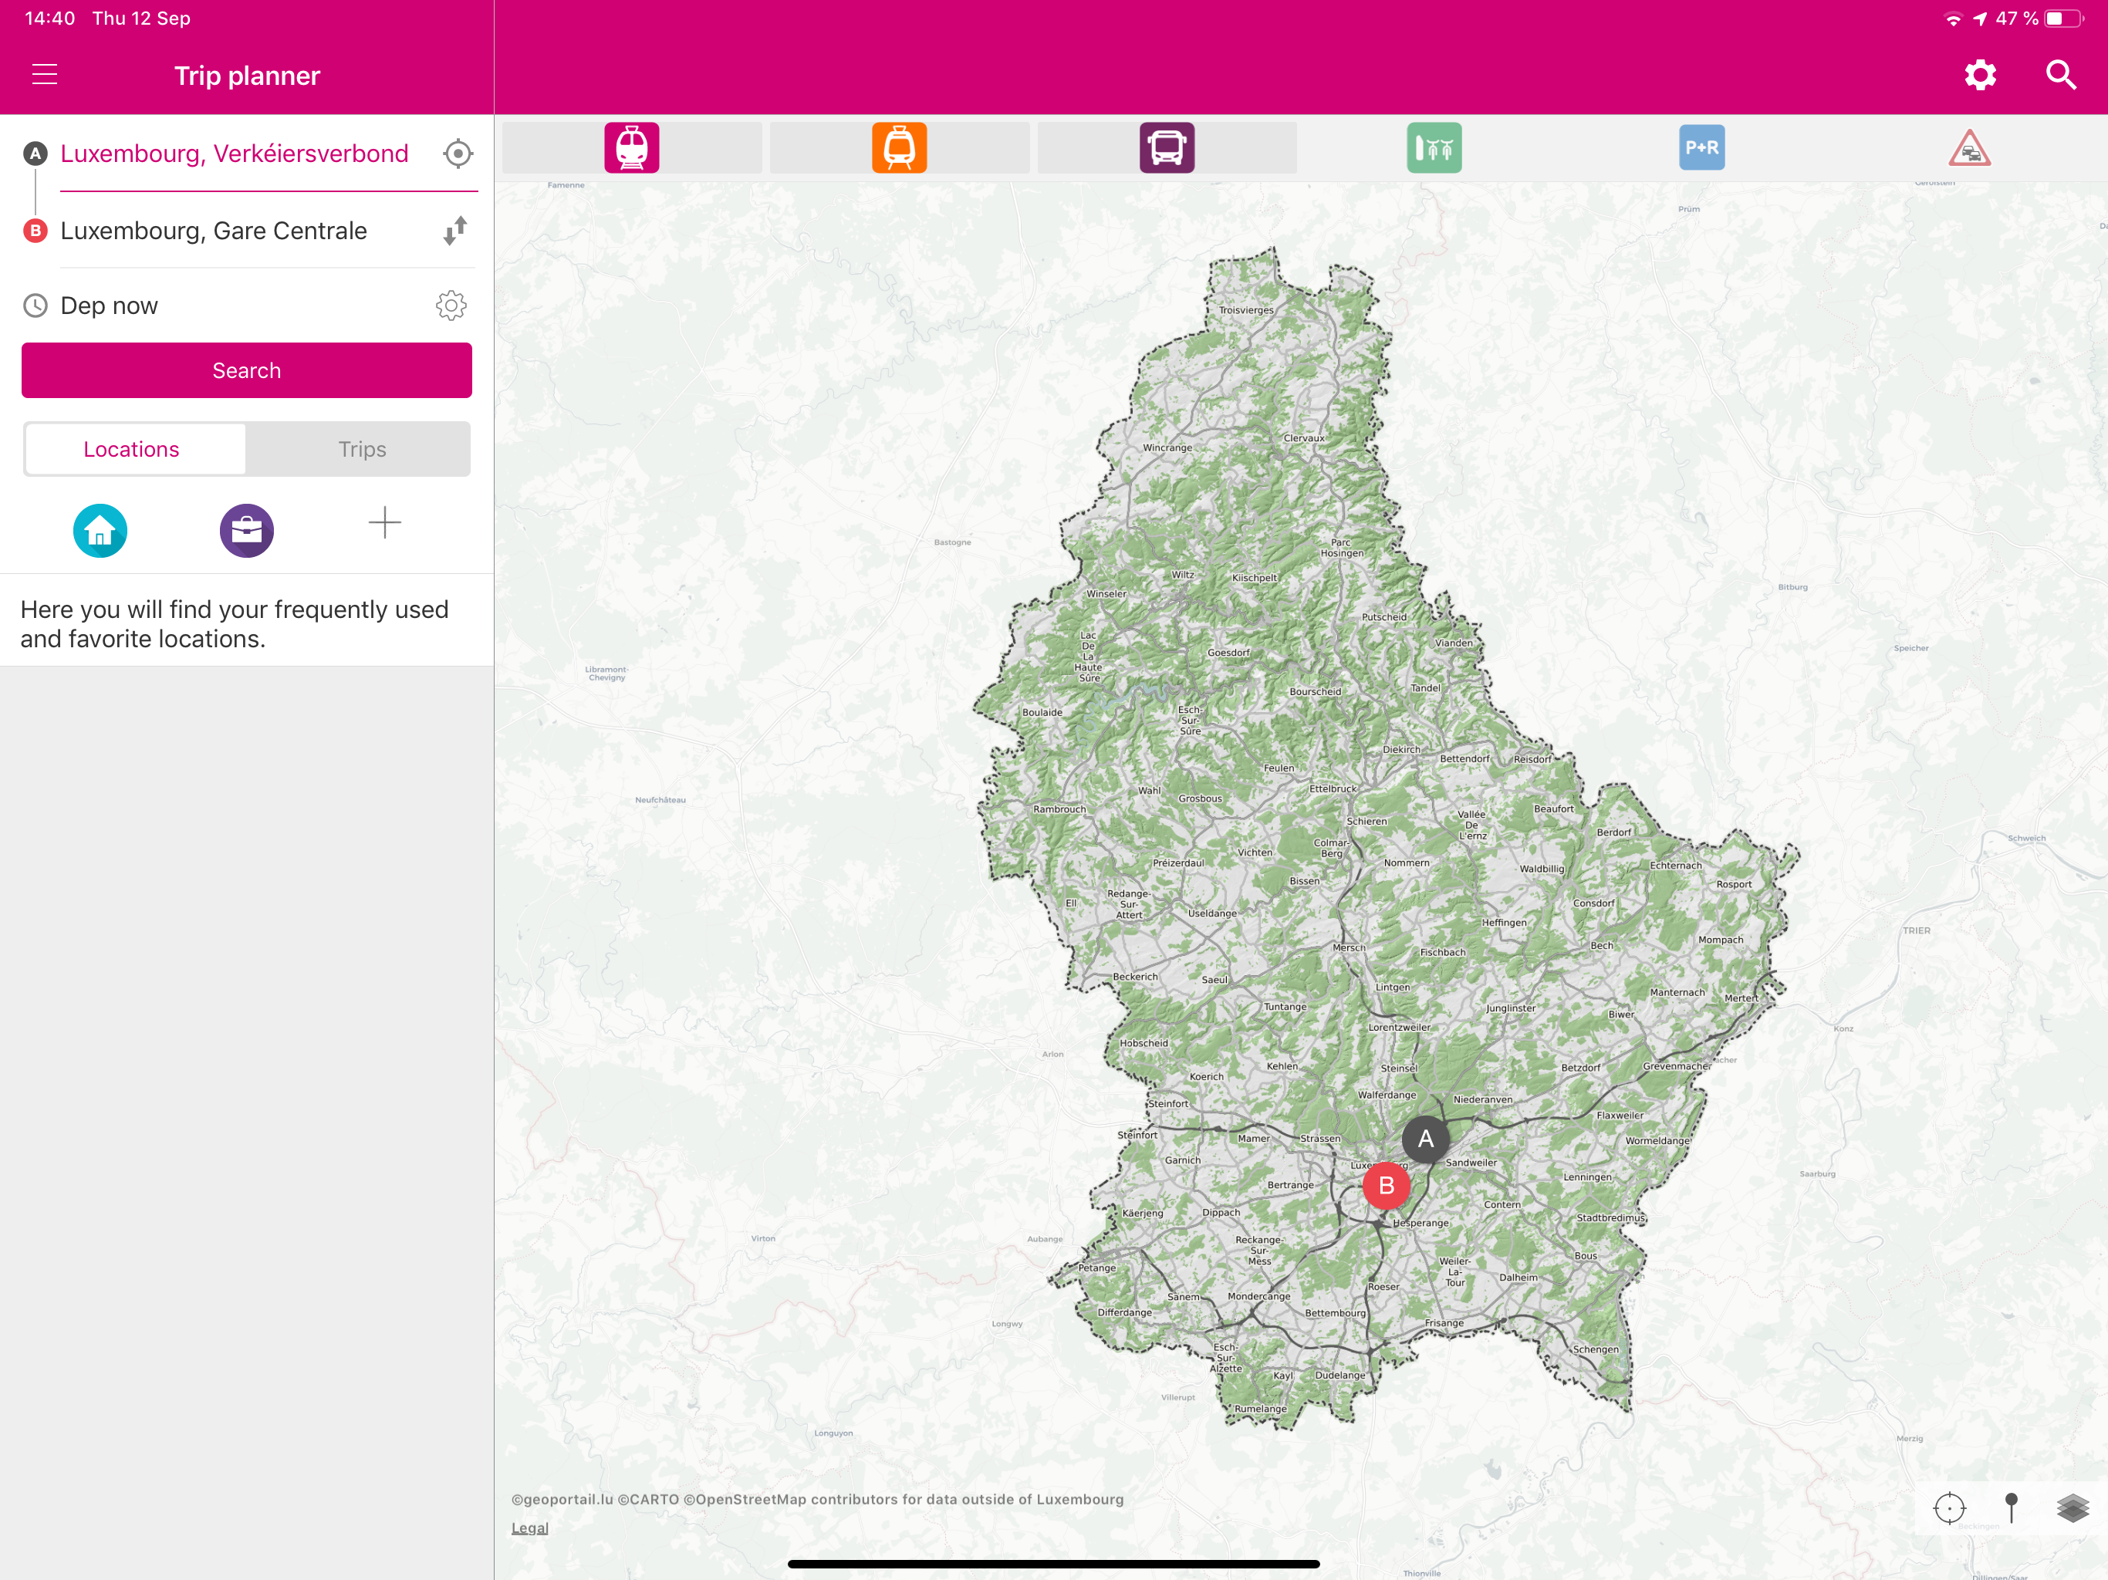Add a new favorite location

coord(384,522)
